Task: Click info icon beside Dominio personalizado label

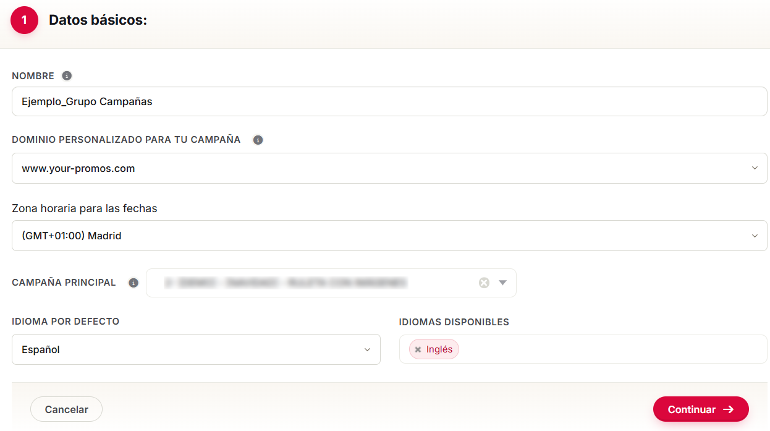Action: (258, 140)
